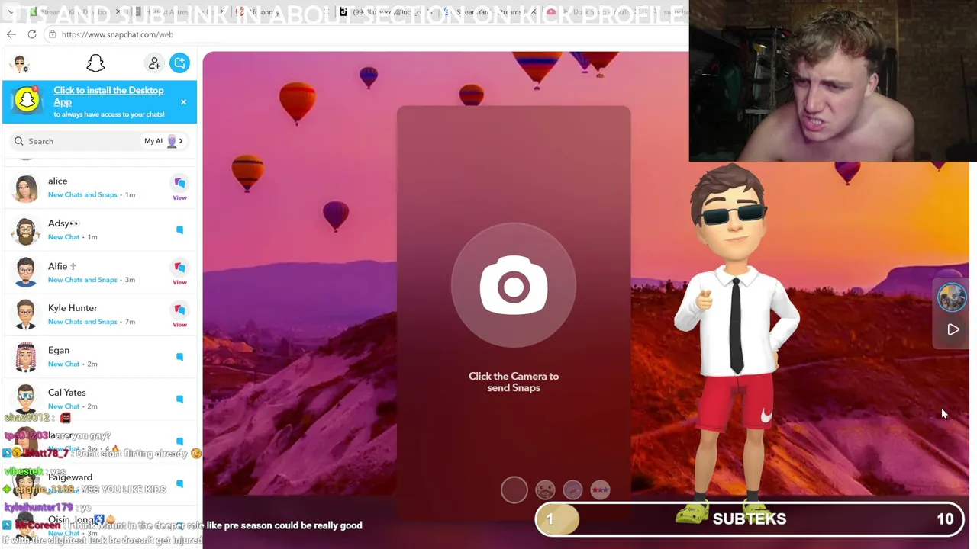Click Alfie's Bitmoji avatar
This screenshot has width=977, height=549.
point(26,272)
